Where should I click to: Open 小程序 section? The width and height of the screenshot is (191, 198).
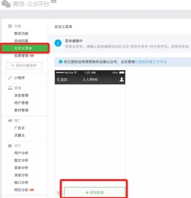pos(19,78)
